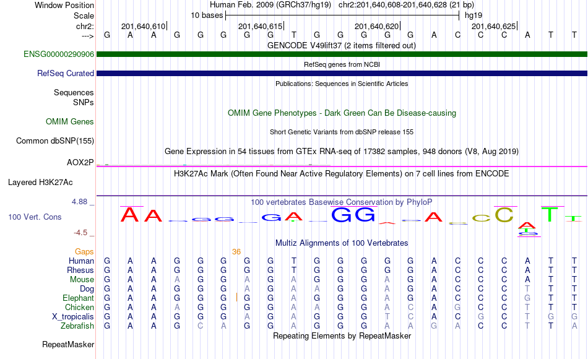Viewport: 588px width, 359px height.
Task: Click the large blue GG conservation logo
Action: point(353,215)
